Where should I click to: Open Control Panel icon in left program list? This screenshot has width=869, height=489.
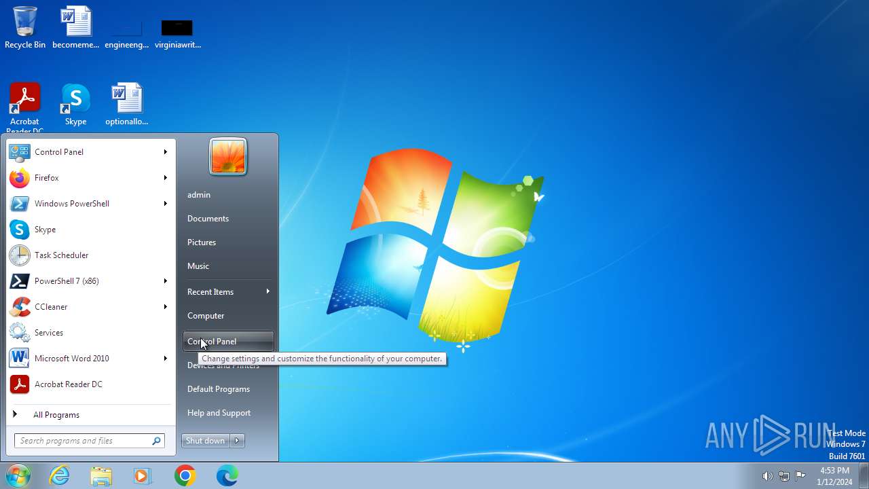[x=19, y=152]
